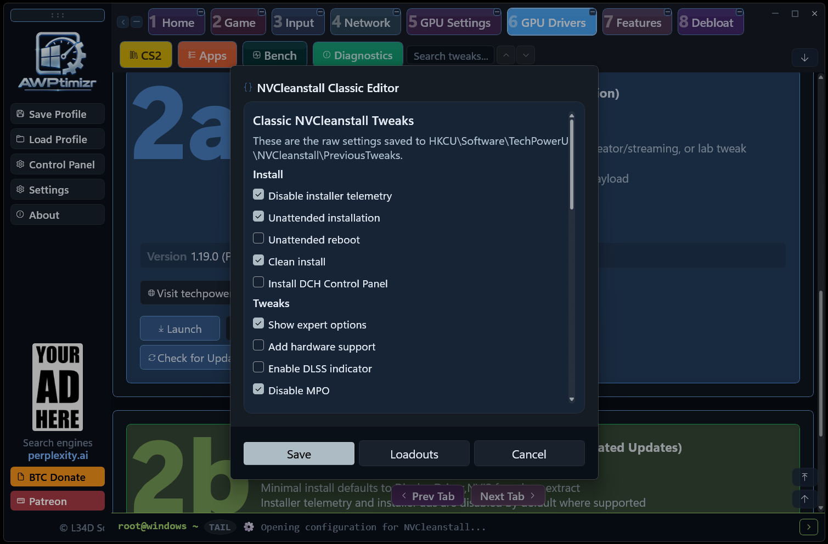Click the Save button in editor

tap(299, 454)
